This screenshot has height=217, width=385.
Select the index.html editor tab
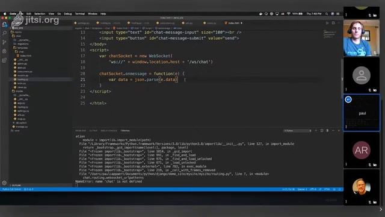[x=233, y=23]
